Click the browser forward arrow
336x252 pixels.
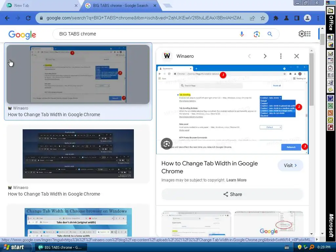tap(18, 18)
